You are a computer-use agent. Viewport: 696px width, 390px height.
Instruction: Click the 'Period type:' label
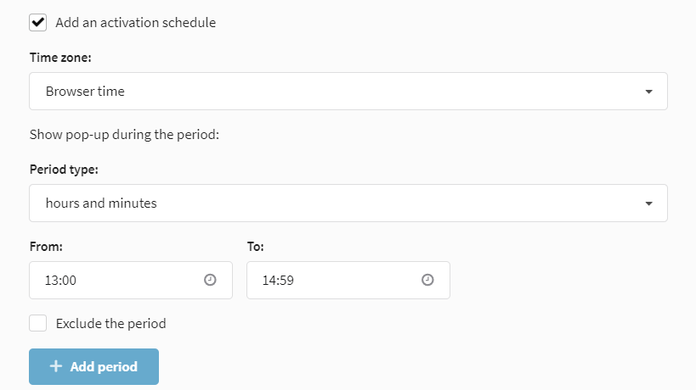click(x=64, y=170)
